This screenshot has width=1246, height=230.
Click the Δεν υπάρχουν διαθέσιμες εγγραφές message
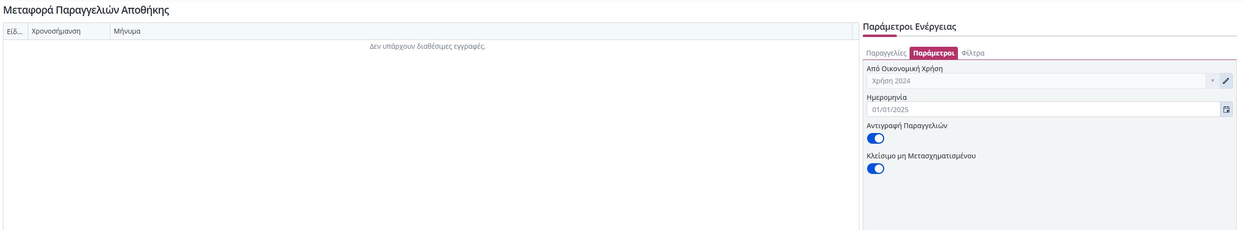427,46
